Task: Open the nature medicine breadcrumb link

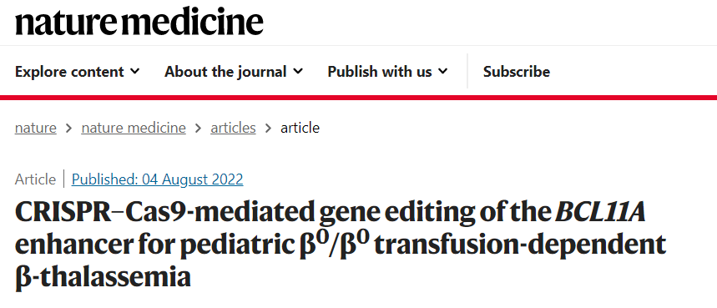Action: 134,128
